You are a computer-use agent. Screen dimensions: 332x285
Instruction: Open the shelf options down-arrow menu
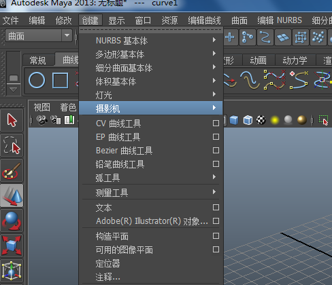(x=13, y=90)
